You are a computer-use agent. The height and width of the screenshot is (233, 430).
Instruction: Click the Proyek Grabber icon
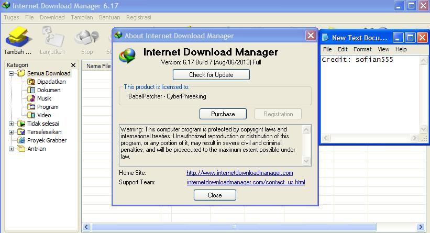21,140
